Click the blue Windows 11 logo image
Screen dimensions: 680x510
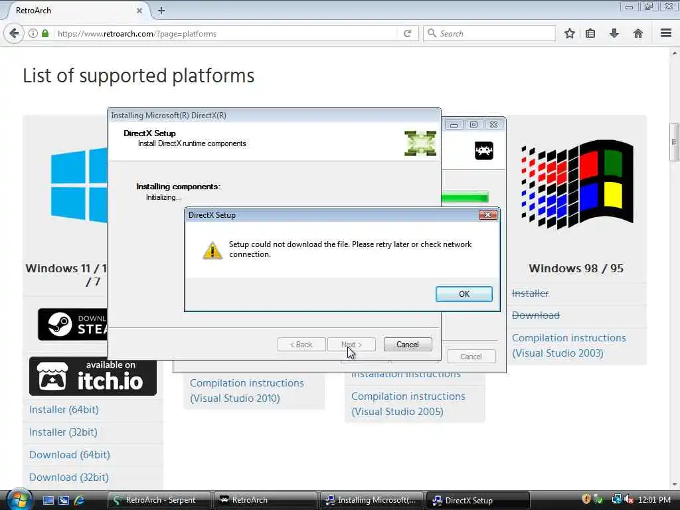click(79, 185)
